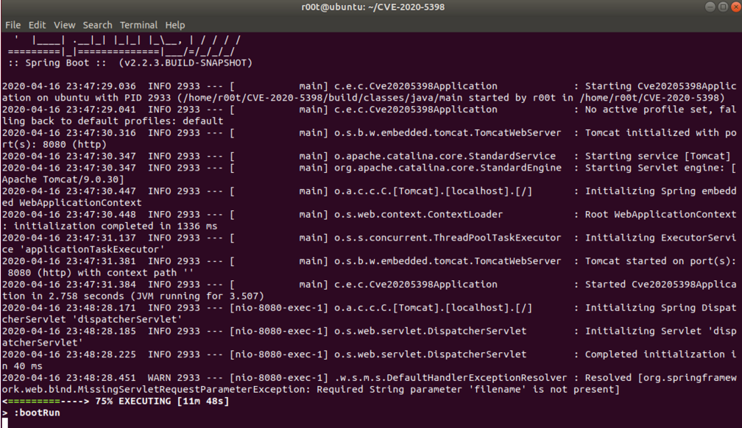Click the text 'Root WebApplicationContext'
742x428 pixels.
click(x=660, y=214)
